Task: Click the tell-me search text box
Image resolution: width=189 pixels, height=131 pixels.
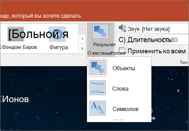Action: coord(41,16)
